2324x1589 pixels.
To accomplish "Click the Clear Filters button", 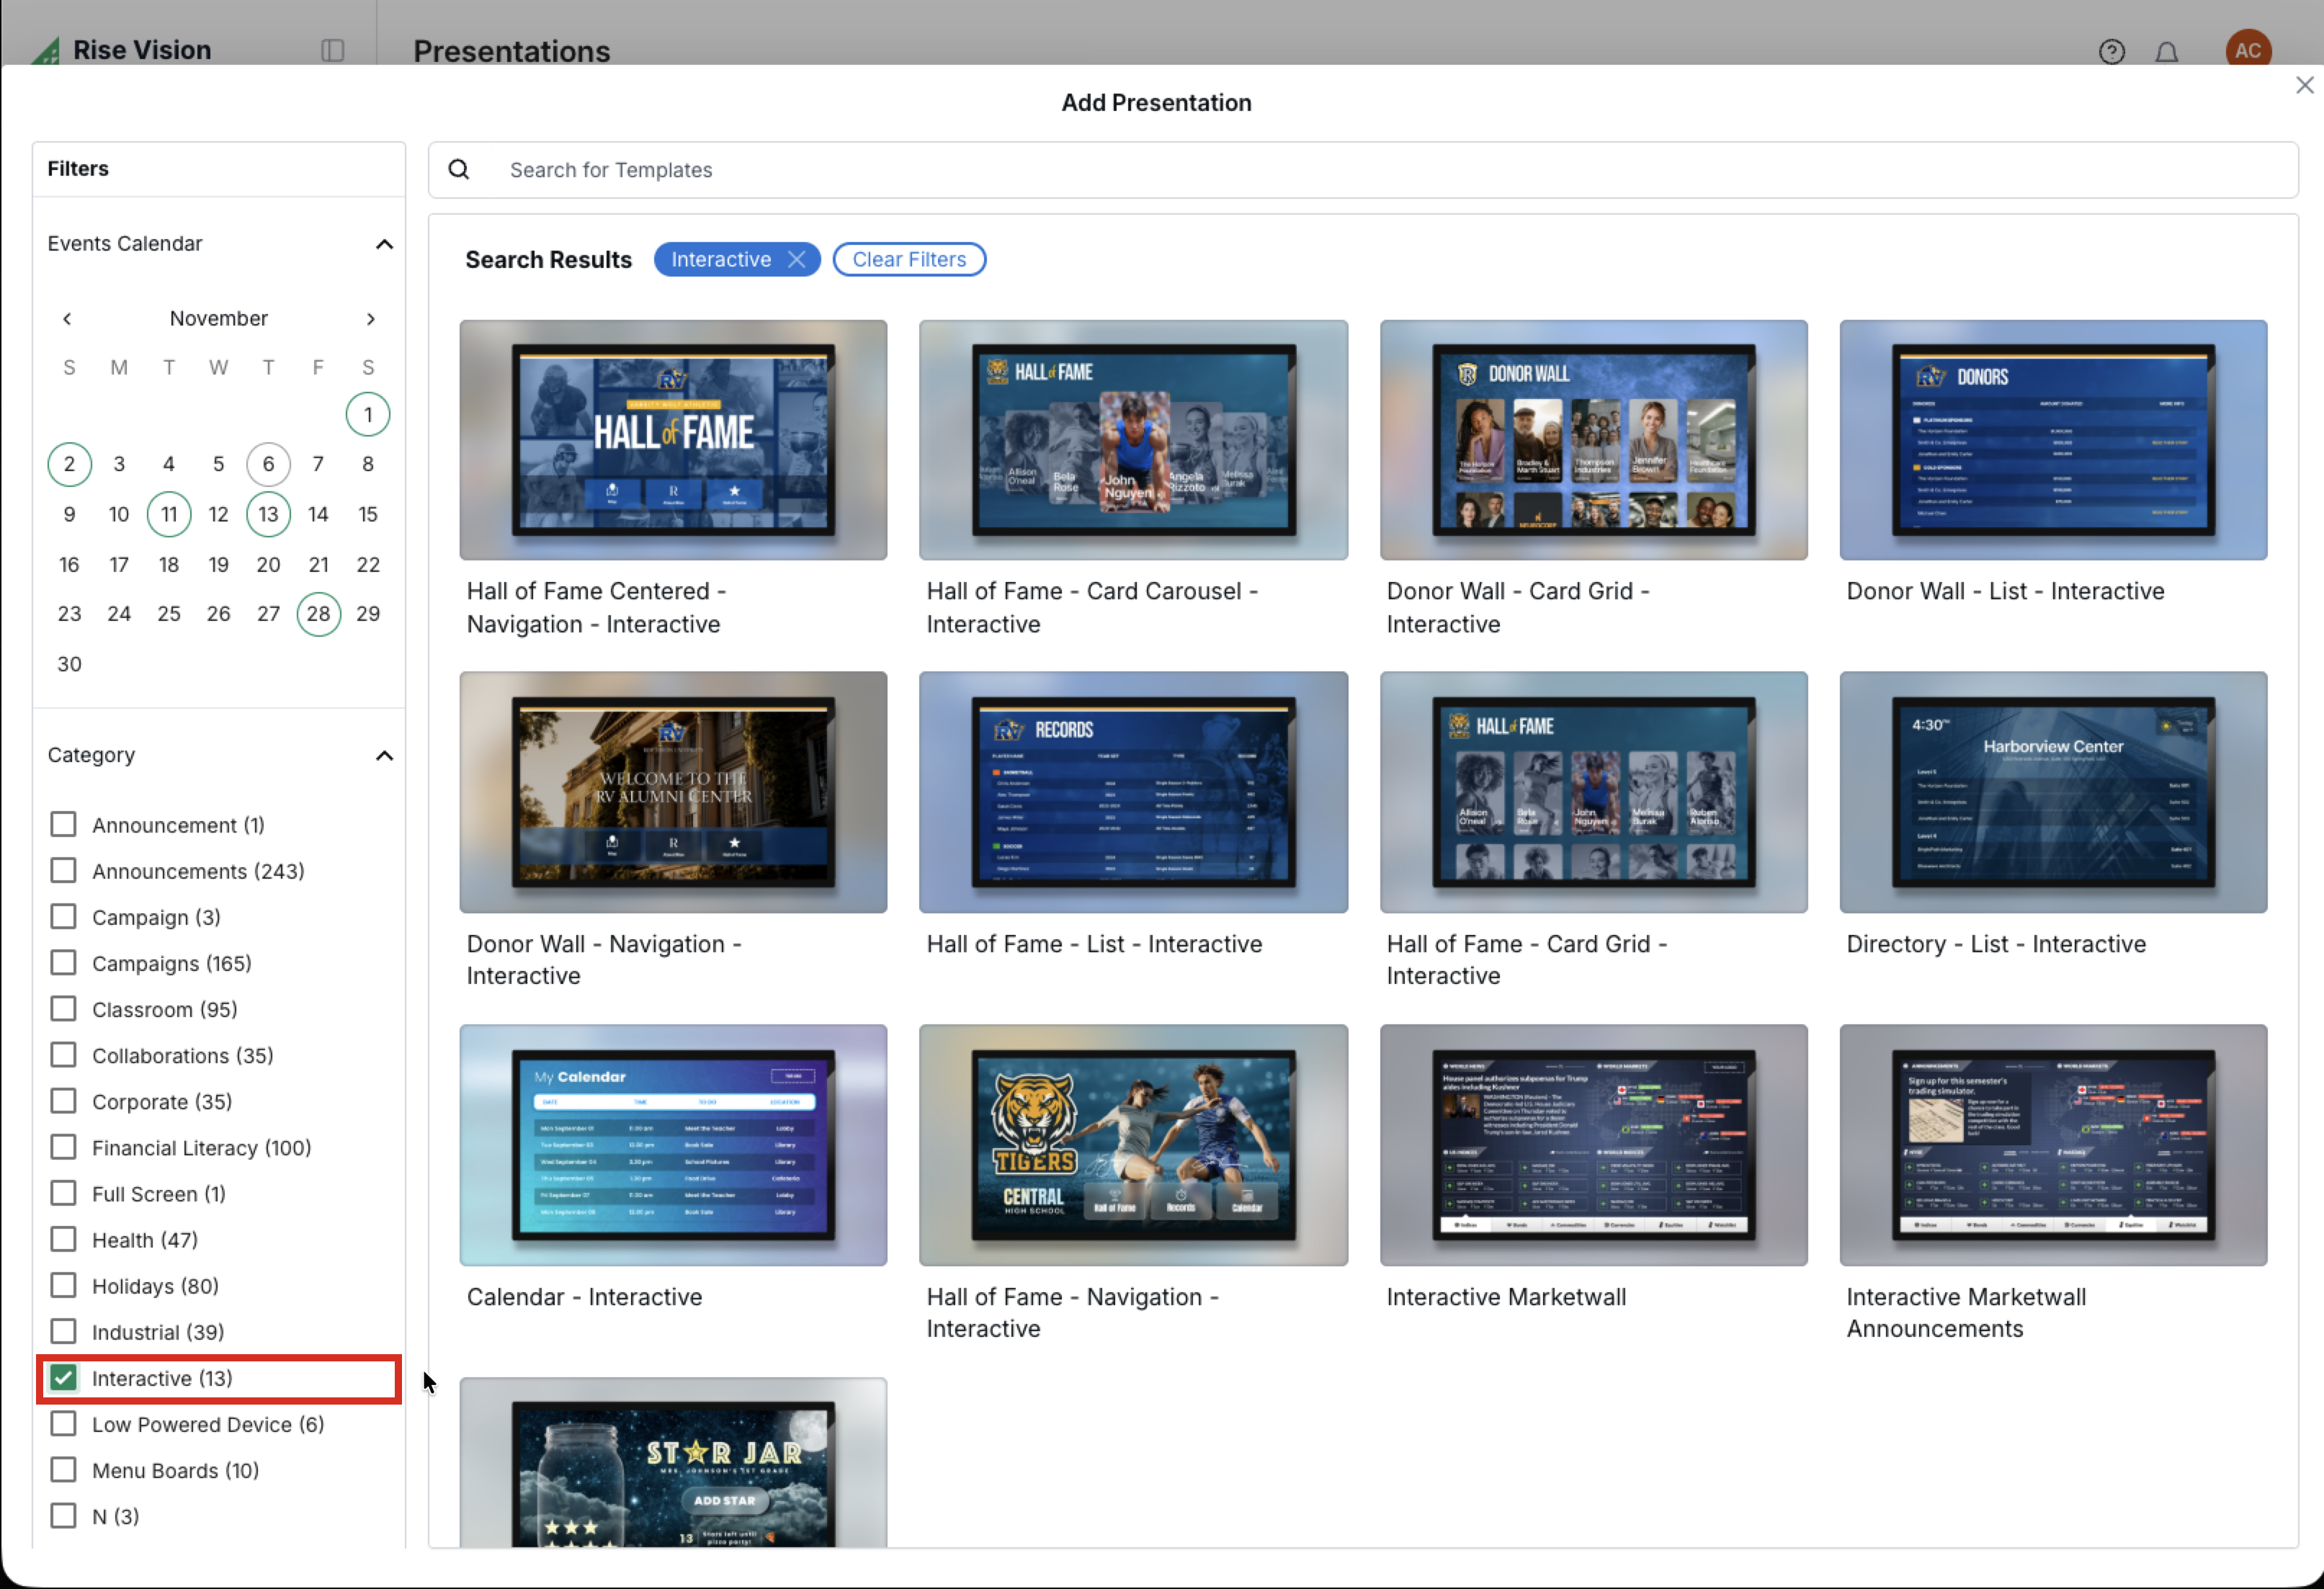I will point(908,259).
